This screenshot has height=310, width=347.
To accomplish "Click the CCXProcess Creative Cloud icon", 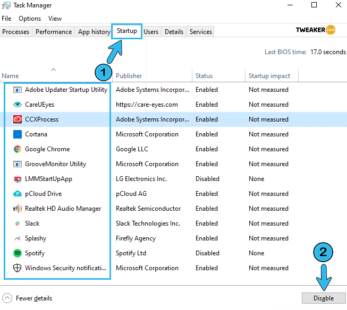I will [x=17, y=119].
